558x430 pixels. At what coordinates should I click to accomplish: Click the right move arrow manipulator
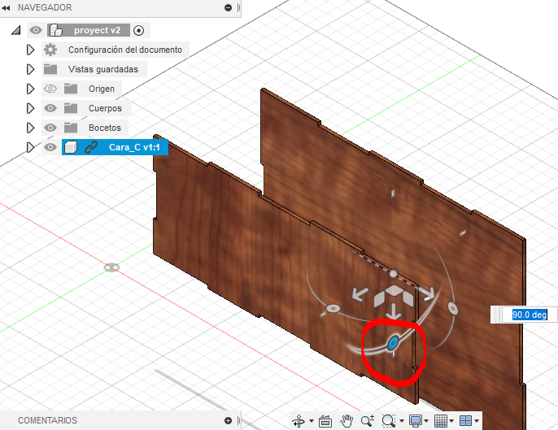click(426, 293)
